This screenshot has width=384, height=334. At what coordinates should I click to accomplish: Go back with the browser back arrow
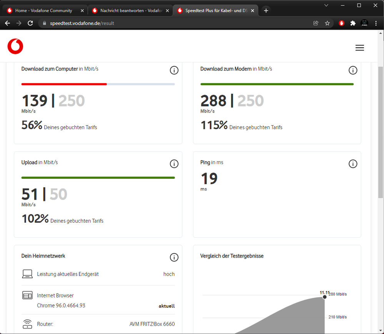[x=8, y=23]
